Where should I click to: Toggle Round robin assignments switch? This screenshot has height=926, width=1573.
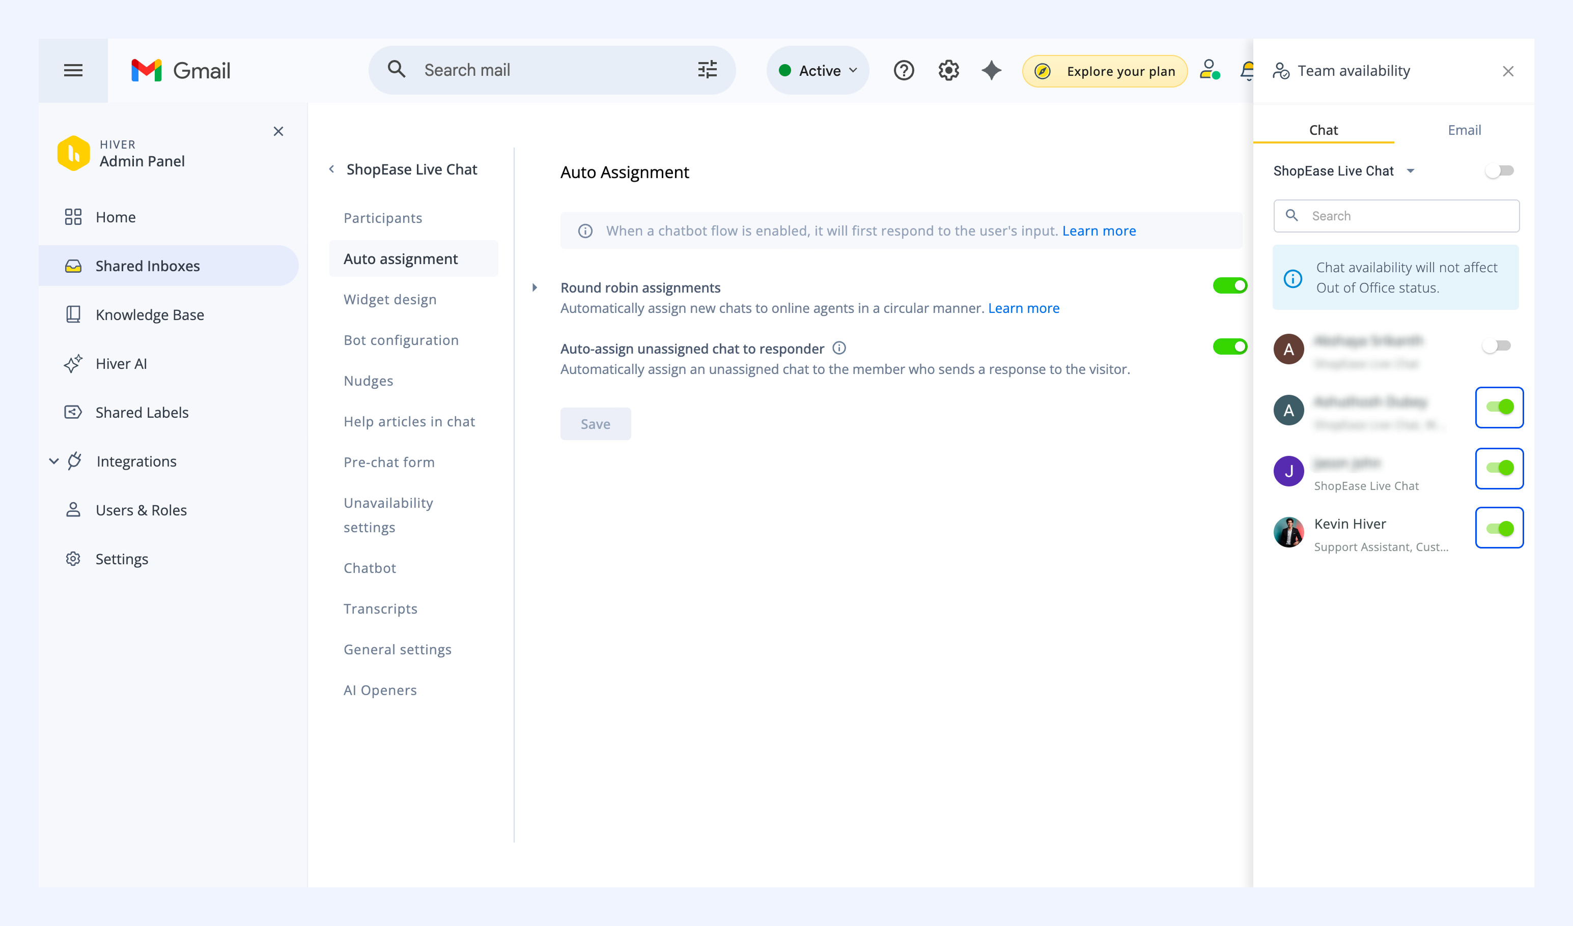1230,286
